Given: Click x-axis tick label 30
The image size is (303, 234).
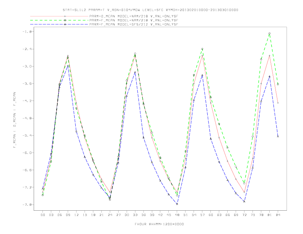Looking at the screenshot, I should click(x=127, y=215).
